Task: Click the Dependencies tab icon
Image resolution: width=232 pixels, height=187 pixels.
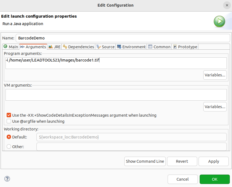Action: coord(65,47)
